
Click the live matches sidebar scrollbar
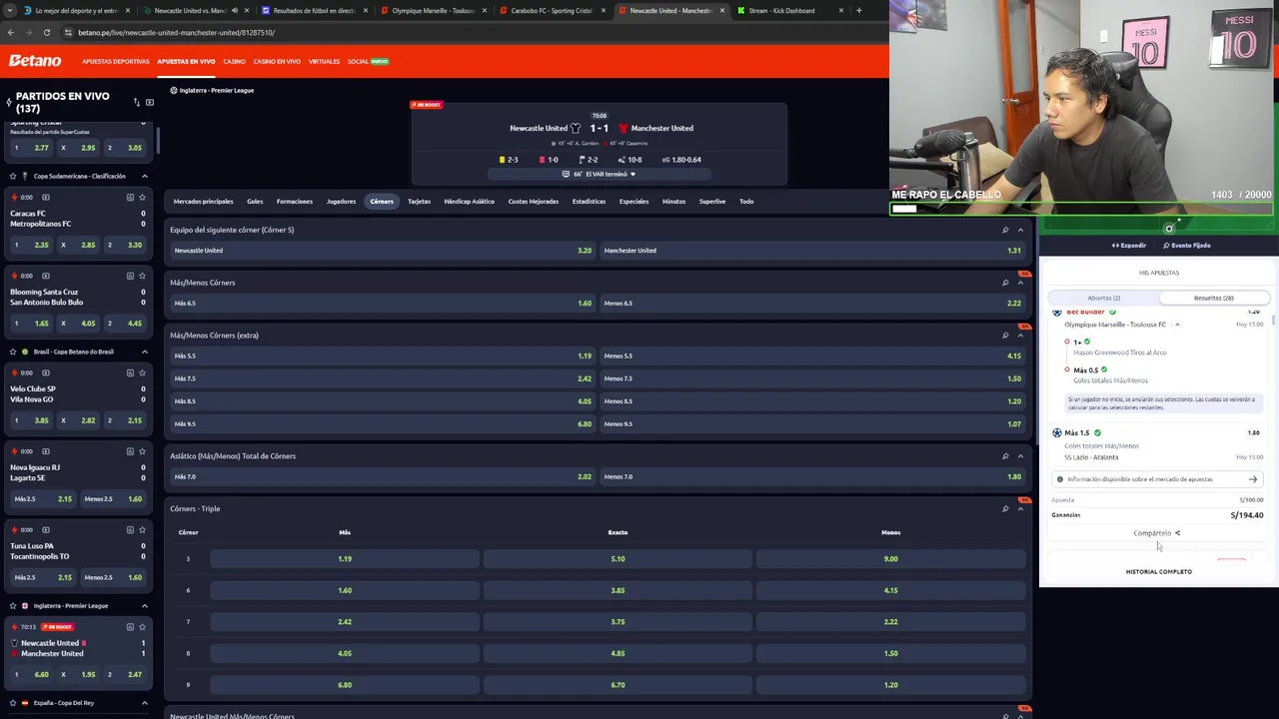158,140
